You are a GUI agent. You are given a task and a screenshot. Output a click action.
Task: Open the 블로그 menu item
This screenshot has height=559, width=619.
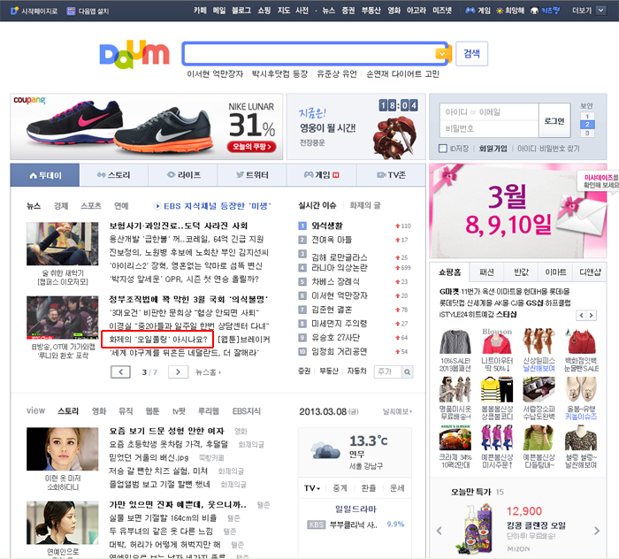(241, 11)
